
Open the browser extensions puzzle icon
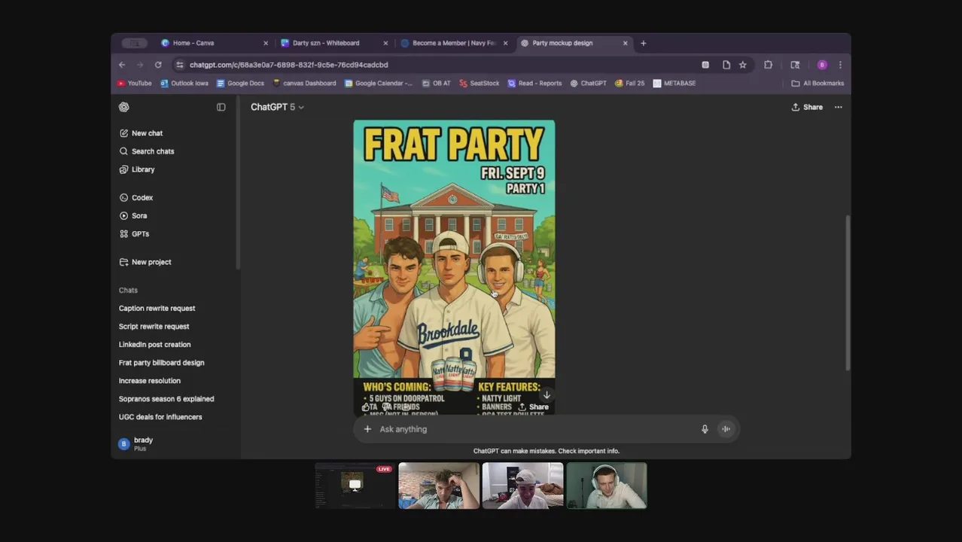pos(769,65)
